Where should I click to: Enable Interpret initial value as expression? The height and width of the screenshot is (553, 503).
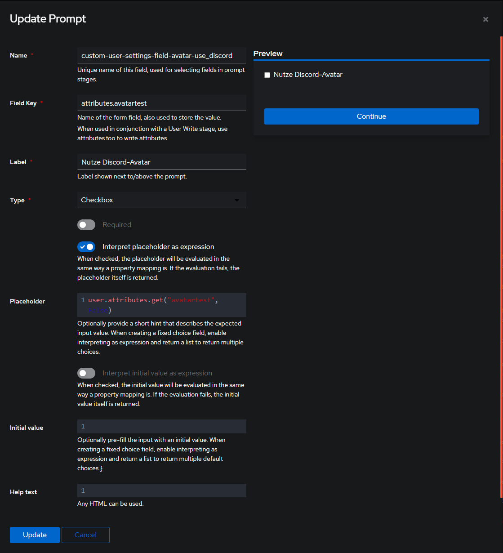pos(86,373)
